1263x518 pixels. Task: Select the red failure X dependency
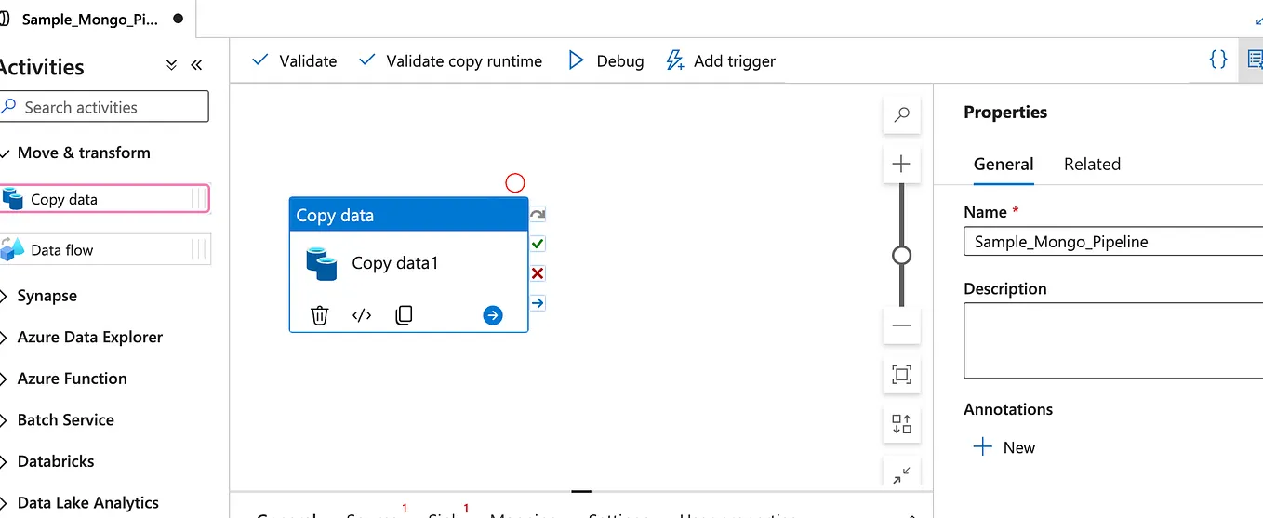[x=538, y=273]
